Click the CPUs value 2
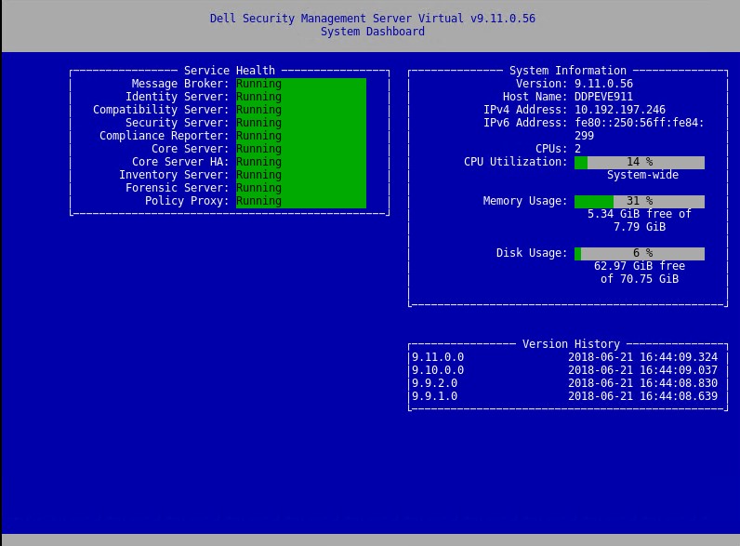This screenshot has height=546, width=740. click(577, 149)
